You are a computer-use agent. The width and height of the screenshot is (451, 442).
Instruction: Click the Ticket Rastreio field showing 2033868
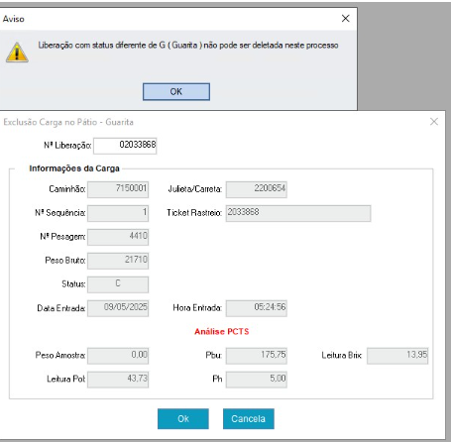pyautogui.click(x=298, y=213)
